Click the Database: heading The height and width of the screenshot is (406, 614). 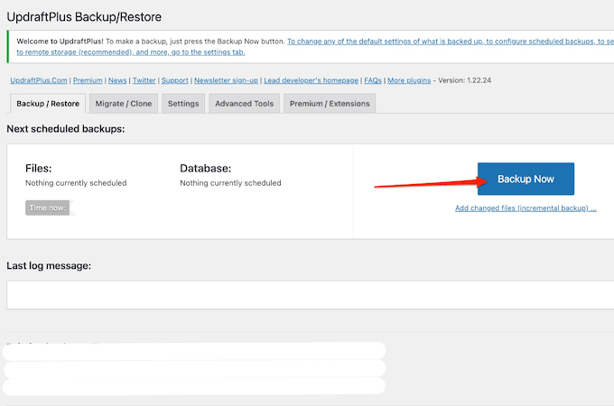(206, 168)
